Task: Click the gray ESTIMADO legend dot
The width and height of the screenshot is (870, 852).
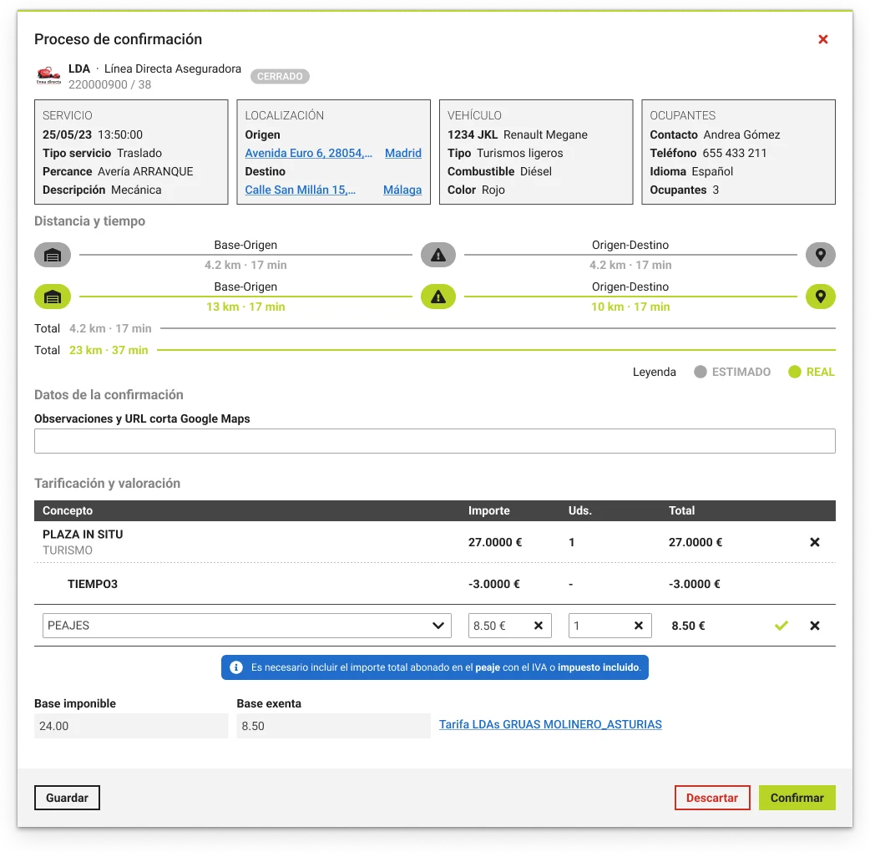Action: [x=701, y=372]
